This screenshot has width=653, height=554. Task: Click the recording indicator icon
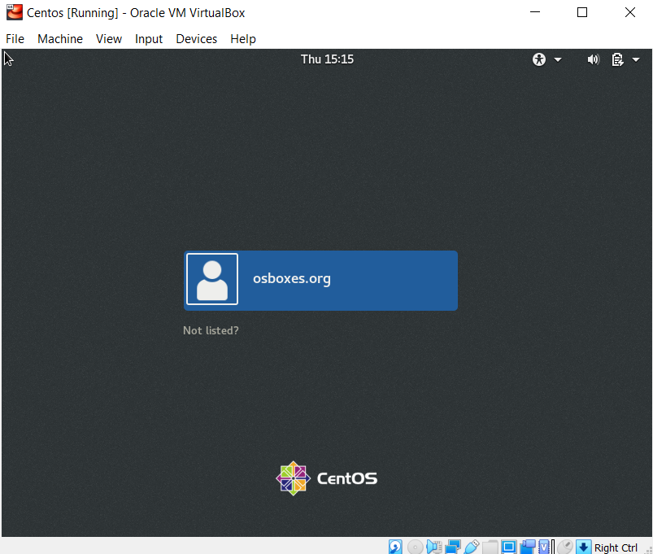click(528, 547)
